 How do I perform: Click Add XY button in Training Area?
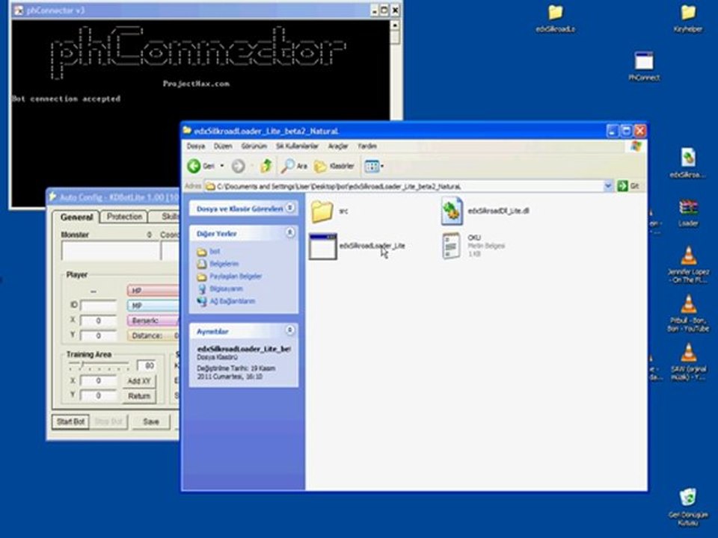coord(139,381)
